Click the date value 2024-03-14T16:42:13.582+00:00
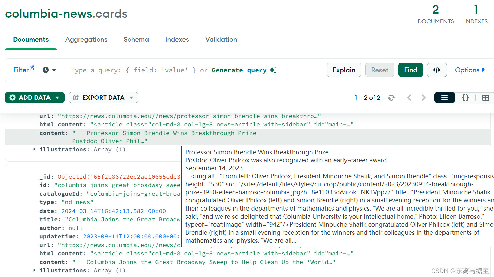Viewport: 494px width, 277px height. (x=113, y=211)
